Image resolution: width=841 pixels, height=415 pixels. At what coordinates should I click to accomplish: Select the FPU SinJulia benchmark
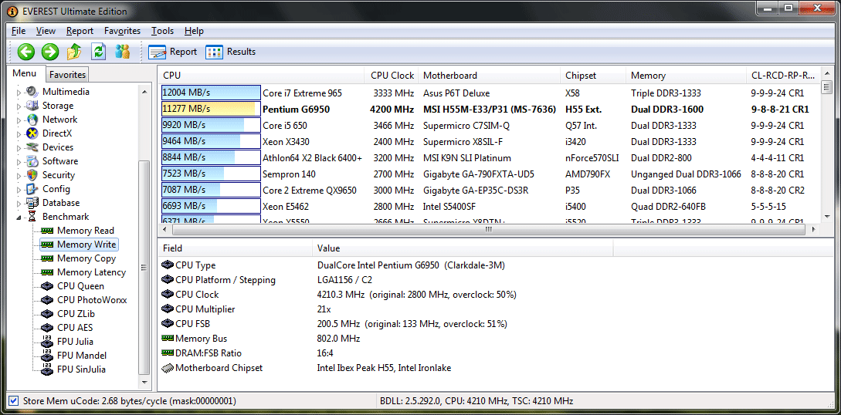pyautogui.click(x=82, y=369)
